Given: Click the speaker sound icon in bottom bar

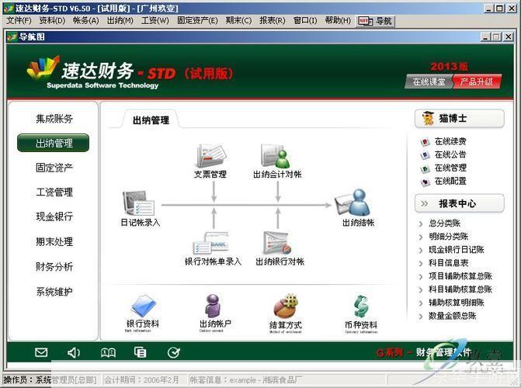Looking at the screenshot, I should (x=74, y=352).
